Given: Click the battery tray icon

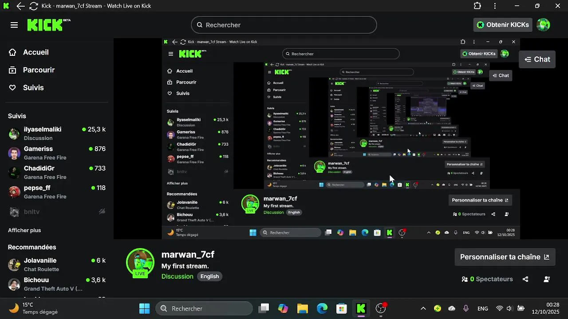Looking at the screenshot, I should click(x=521, y=308).
